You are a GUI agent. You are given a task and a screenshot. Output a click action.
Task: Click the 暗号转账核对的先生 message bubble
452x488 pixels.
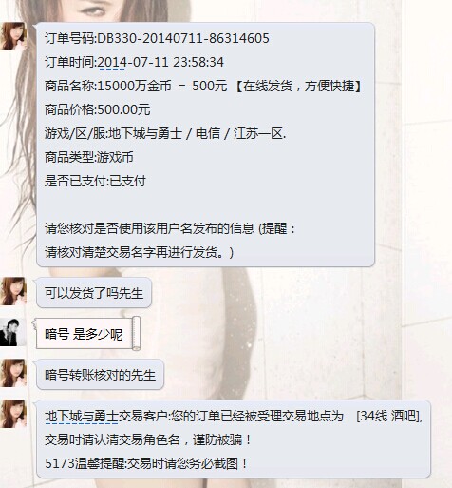pyautogui.click(x=100, y=375)
